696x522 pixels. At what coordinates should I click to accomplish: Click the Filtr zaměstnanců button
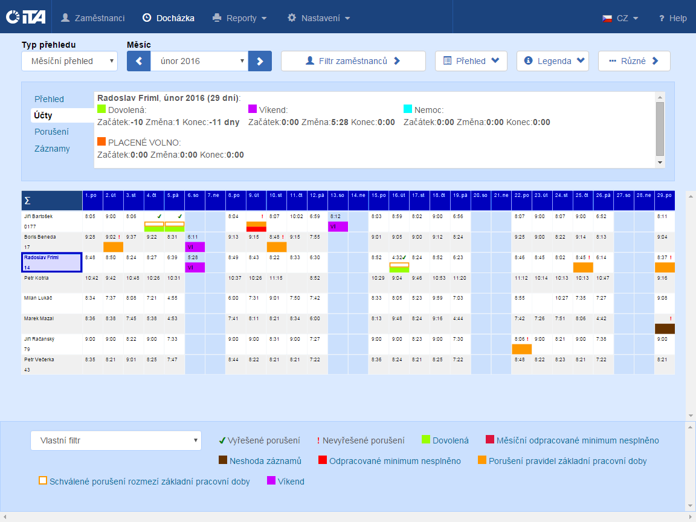(353, 61)
